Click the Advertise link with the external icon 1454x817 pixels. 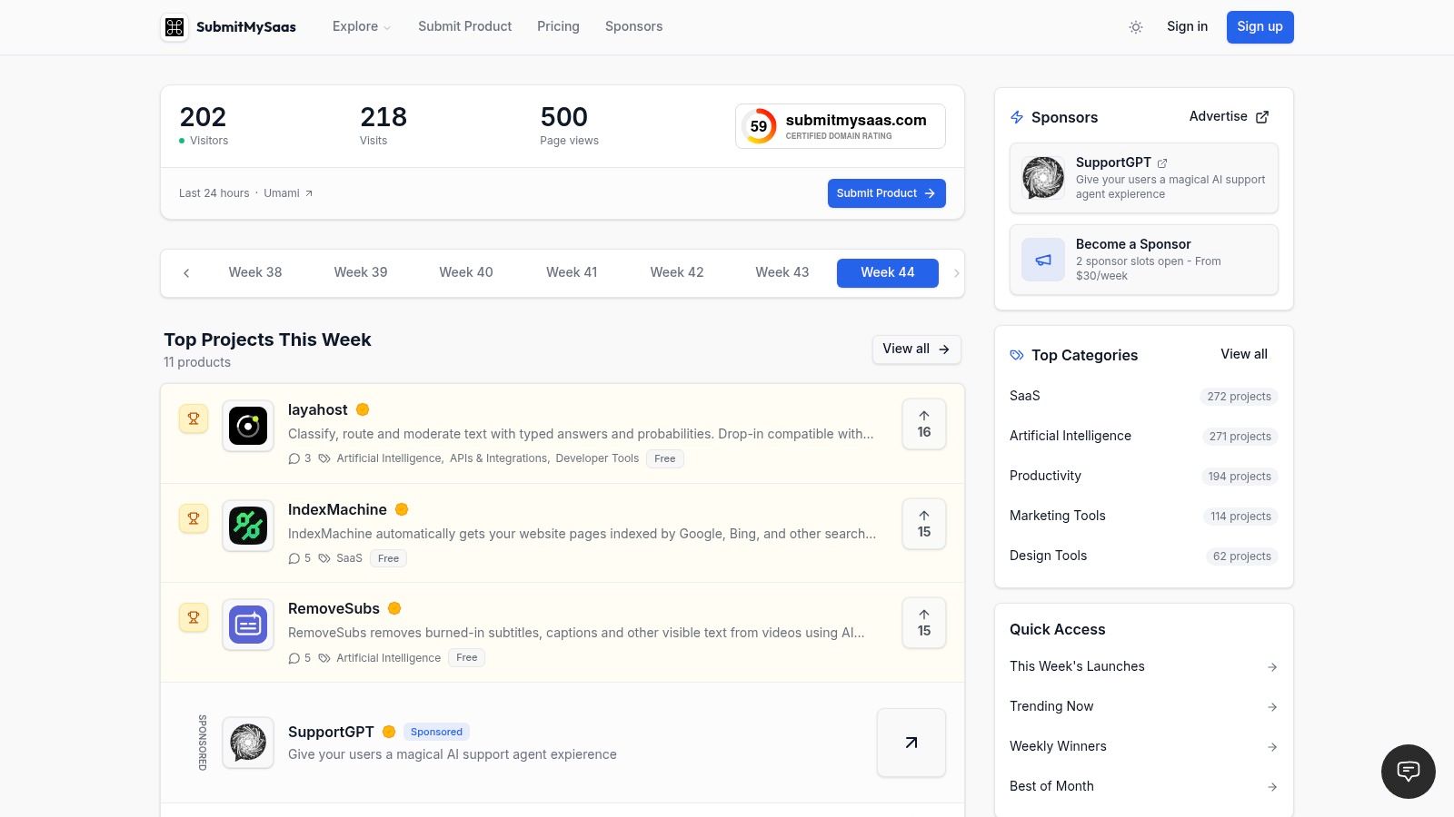[x=1229, y=116]
